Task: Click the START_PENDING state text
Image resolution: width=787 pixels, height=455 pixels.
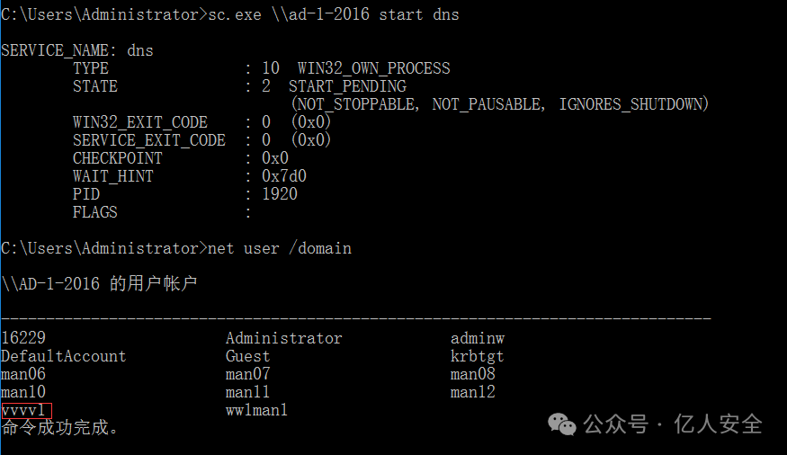Action: [347, 86]
